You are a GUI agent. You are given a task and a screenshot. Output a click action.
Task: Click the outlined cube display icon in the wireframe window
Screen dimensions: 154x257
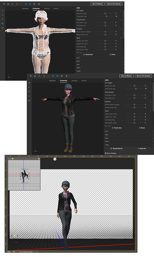click(26, 4)
